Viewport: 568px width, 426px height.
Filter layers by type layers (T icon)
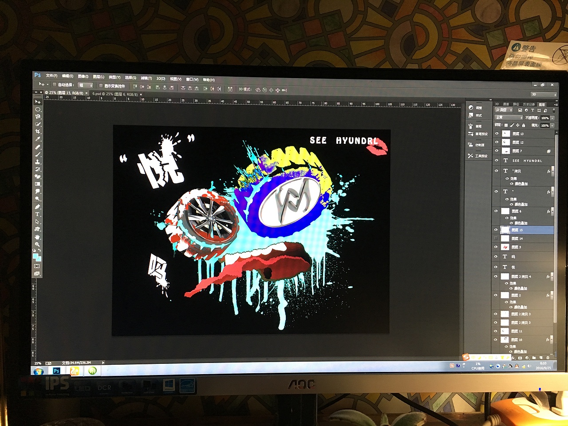coord(532,110)
